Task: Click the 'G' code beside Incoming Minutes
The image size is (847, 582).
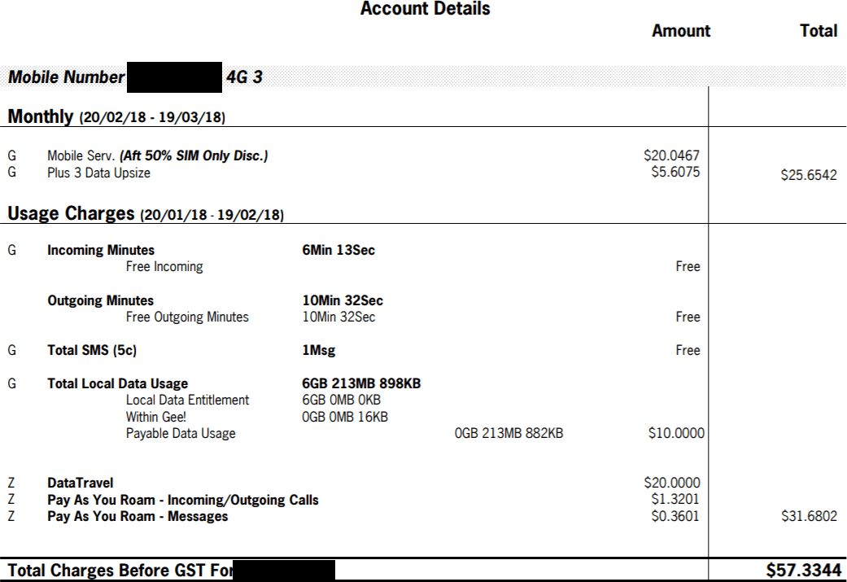Action: tap(12, 250)
